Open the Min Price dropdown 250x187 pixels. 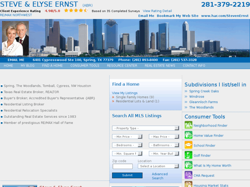coord(127,137)
